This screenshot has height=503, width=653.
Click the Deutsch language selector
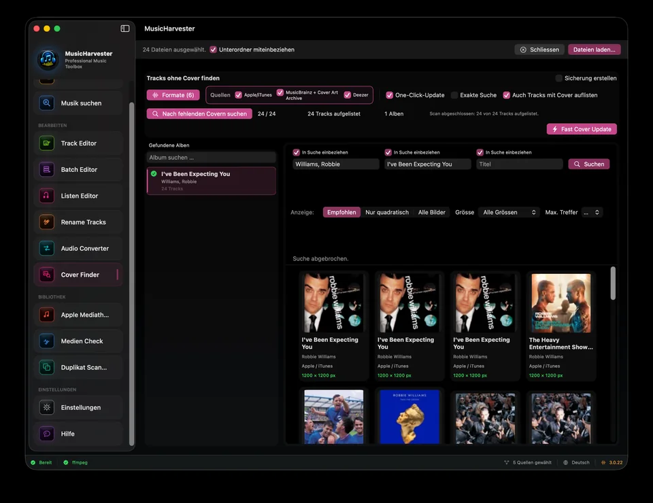pyautogui.click(x=576, y=462)
